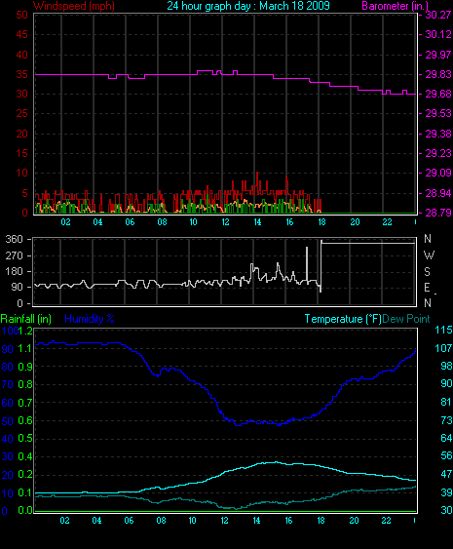The width and height of the screenshot is (453, 549).
Task: Click the 'Windspeed (mph)' axis label
Action: pos(74,6)
